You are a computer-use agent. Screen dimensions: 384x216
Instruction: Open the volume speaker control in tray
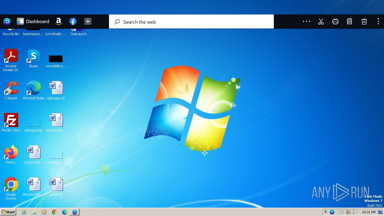click(341, 212)
